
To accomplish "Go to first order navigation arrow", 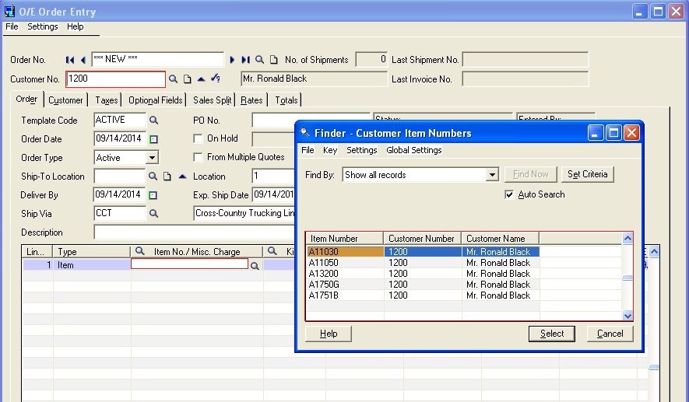I will click(x=69, y=60).
